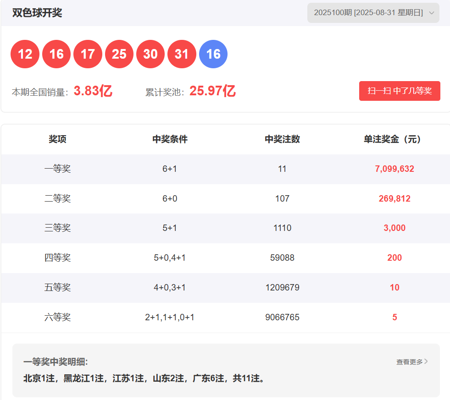The width and height of the screenshot is (450, 400).
Task: Select the red ball numbered 25
Action: (x=119, y=54)
